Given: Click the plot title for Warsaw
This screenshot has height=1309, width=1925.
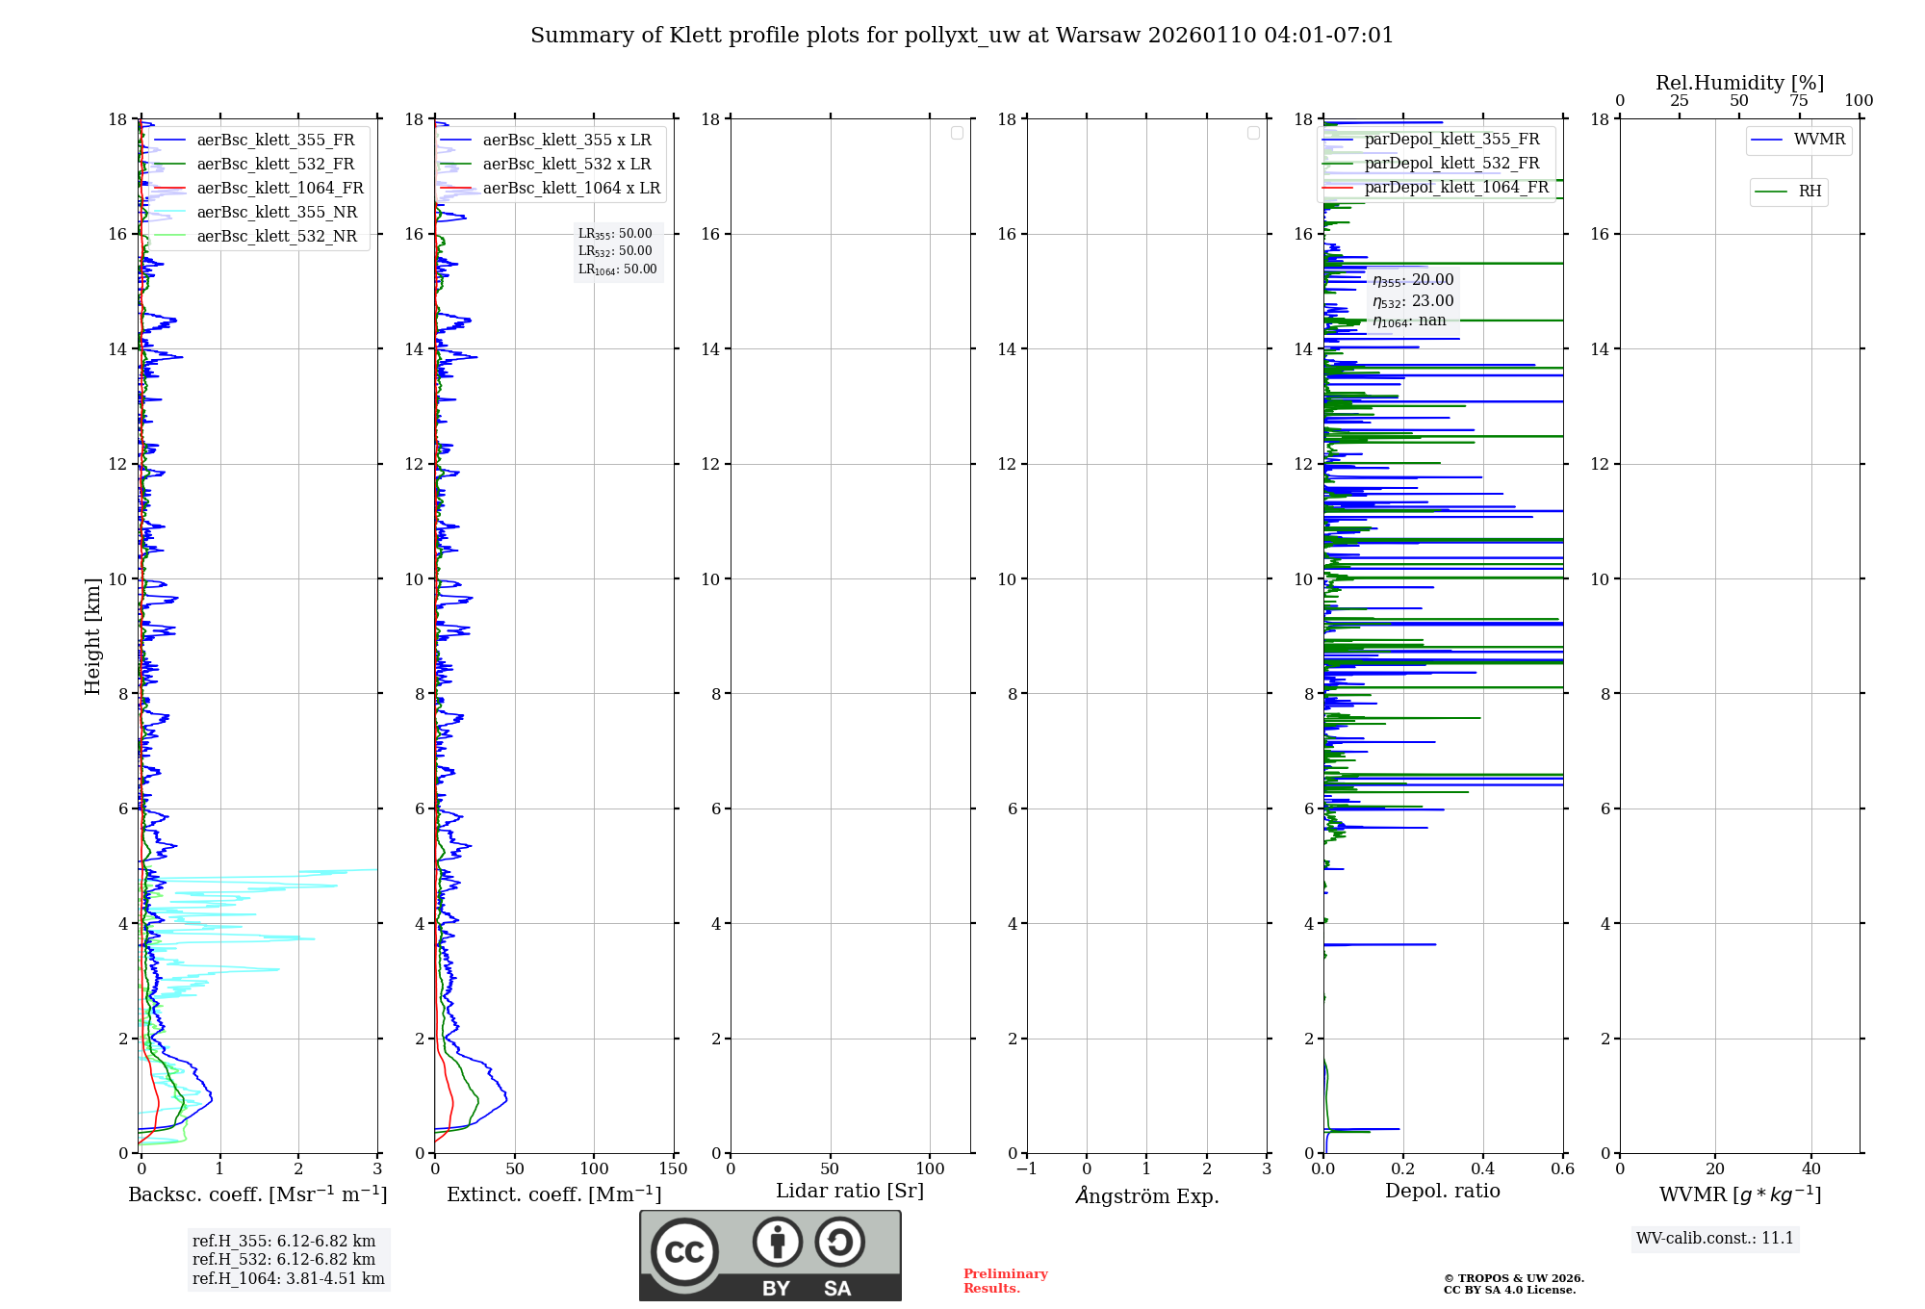Looking at the screenshot, I should click(x=962, y=36).
